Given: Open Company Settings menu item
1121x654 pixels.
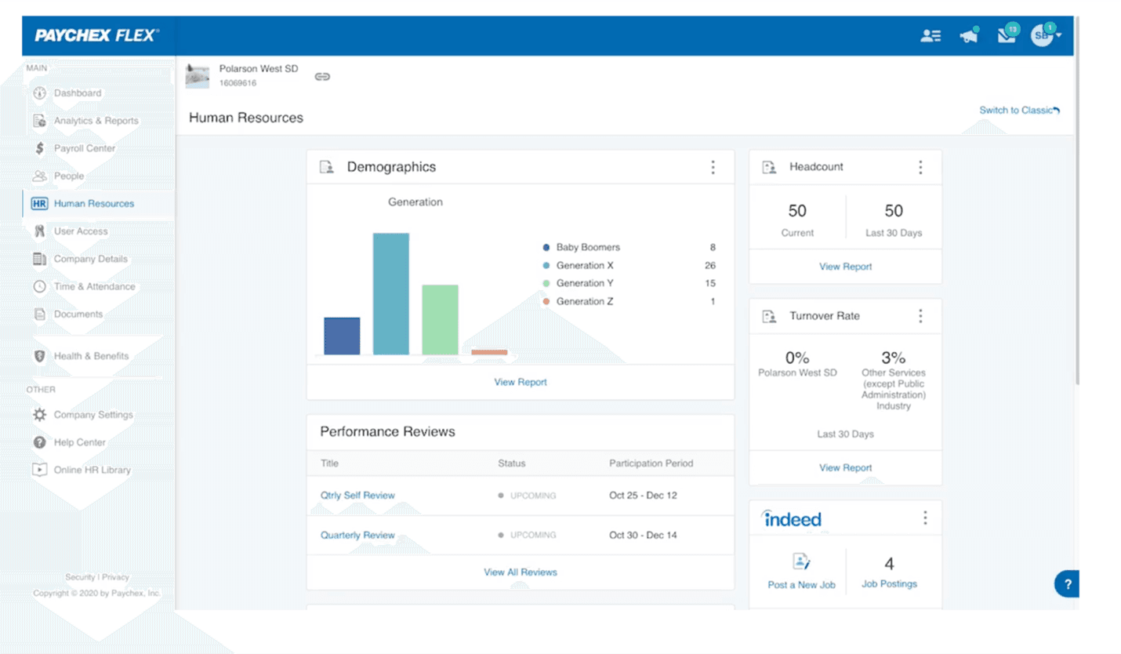Looking at the screenshot, I should click(x=93, y=415).
